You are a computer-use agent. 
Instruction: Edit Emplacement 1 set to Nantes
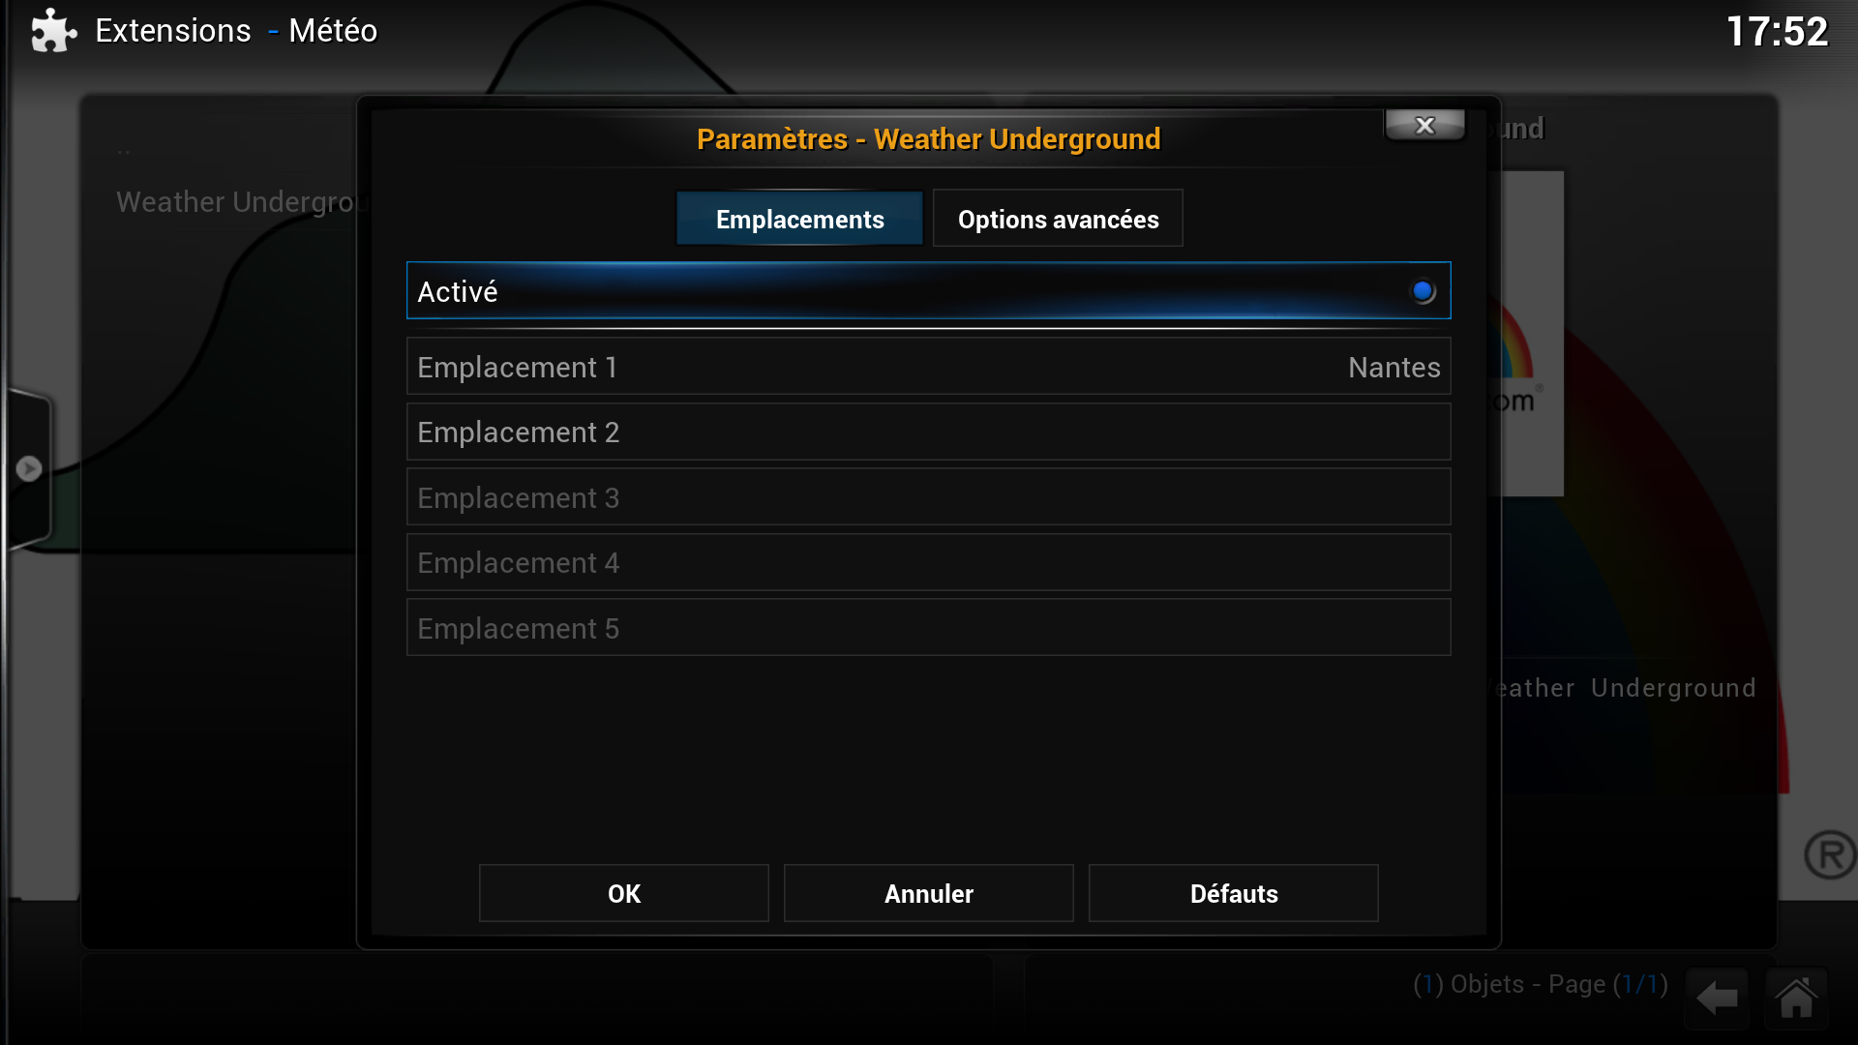click(929, 367)
